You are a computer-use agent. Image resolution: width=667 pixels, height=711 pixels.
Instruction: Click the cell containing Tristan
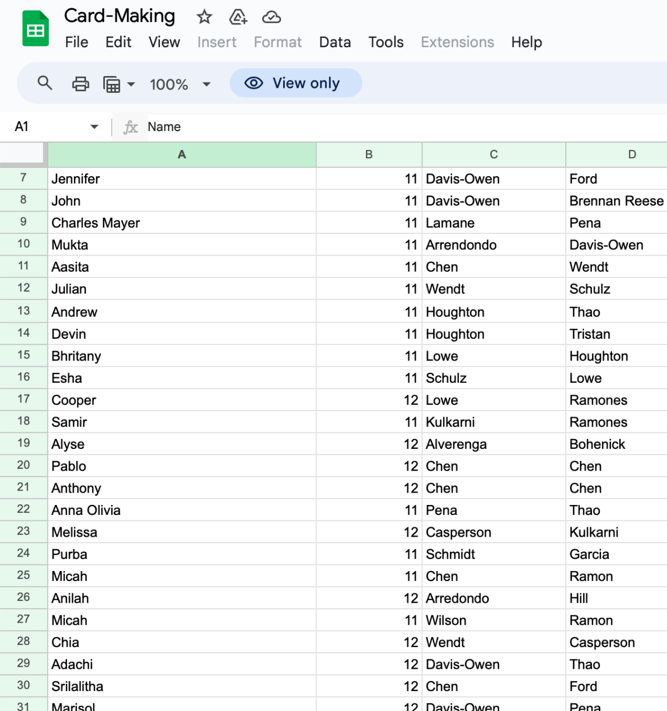[x=616, y=334]
